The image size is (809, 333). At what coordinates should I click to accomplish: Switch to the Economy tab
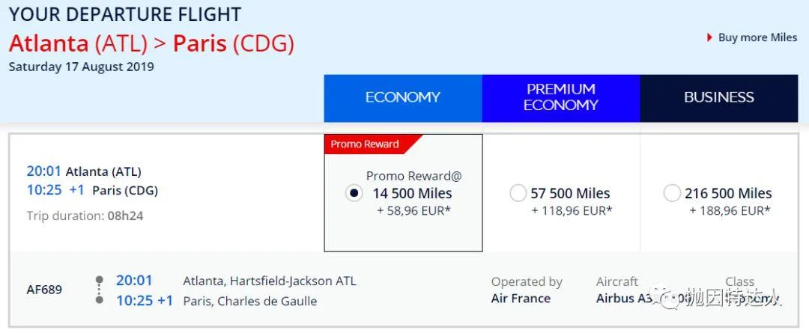coord(403,97)
